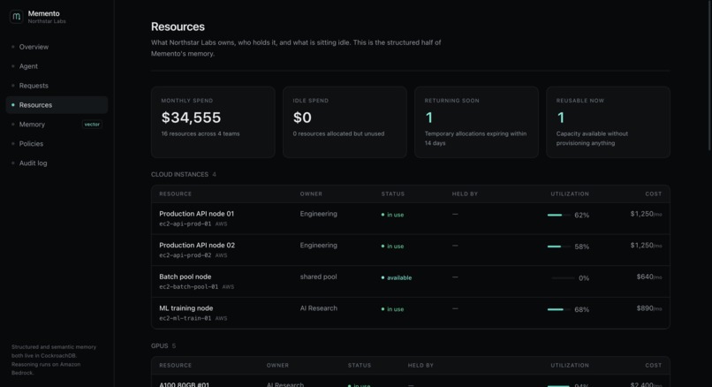This screenshot has width=712, height=387.
Task: Click the Utilization column header in GPUs table
Action: pyautogui.click(x=570, y=365)
